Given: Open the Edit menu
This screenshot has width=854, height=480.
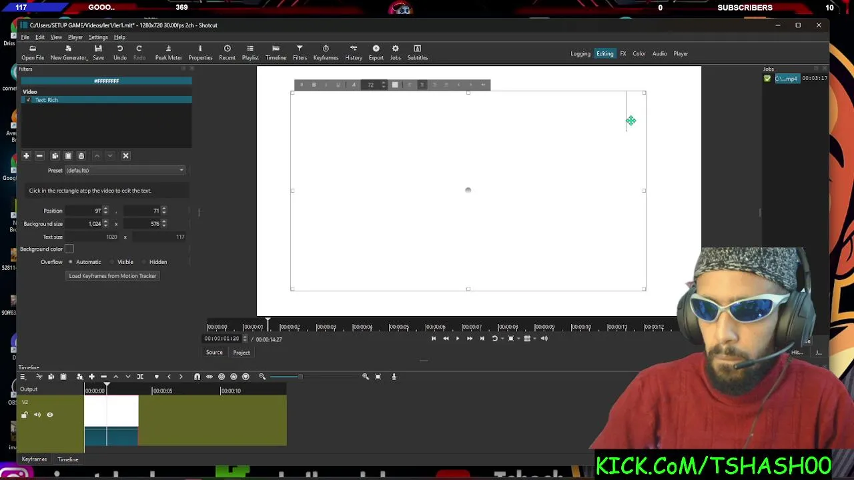Looking at the screenshot, I should [x=40, y=37].
